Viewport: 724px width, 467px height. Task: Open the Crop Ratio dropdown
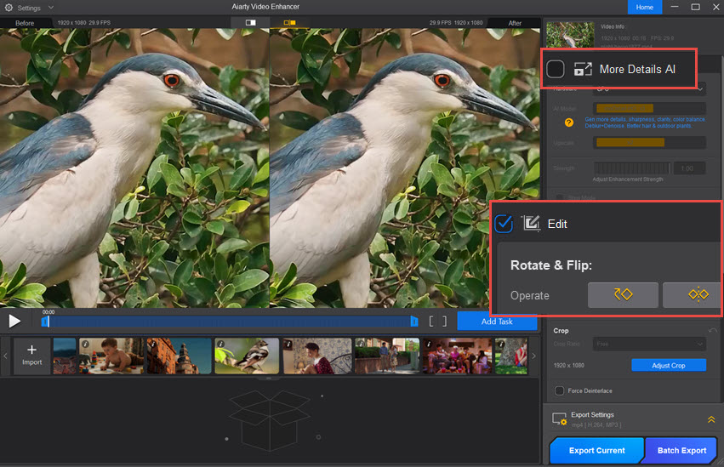point(649,344)
